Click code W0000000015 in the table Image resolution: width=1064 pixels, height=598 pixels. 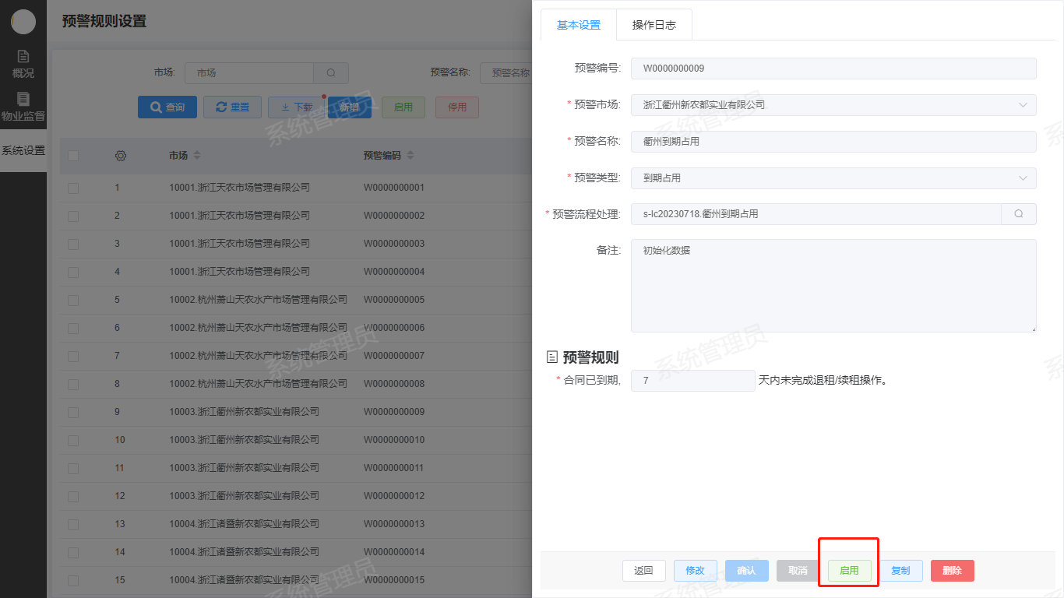[394, 580]
